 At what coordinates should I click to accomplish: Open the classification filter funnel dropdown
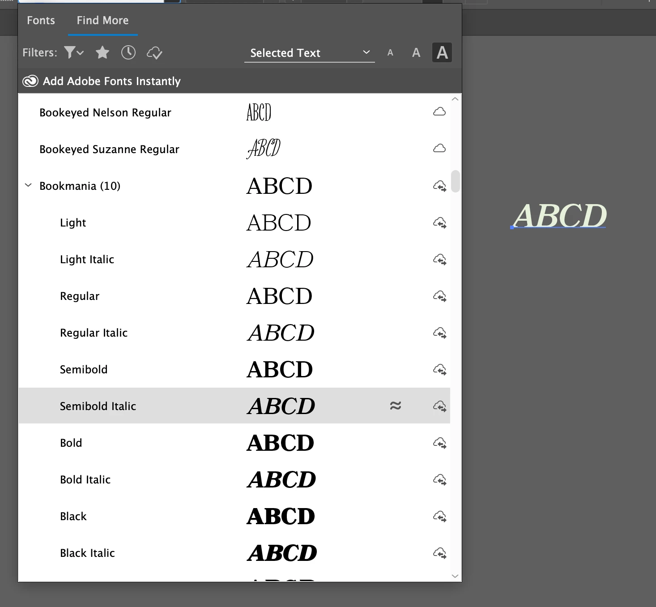[74, 52]
